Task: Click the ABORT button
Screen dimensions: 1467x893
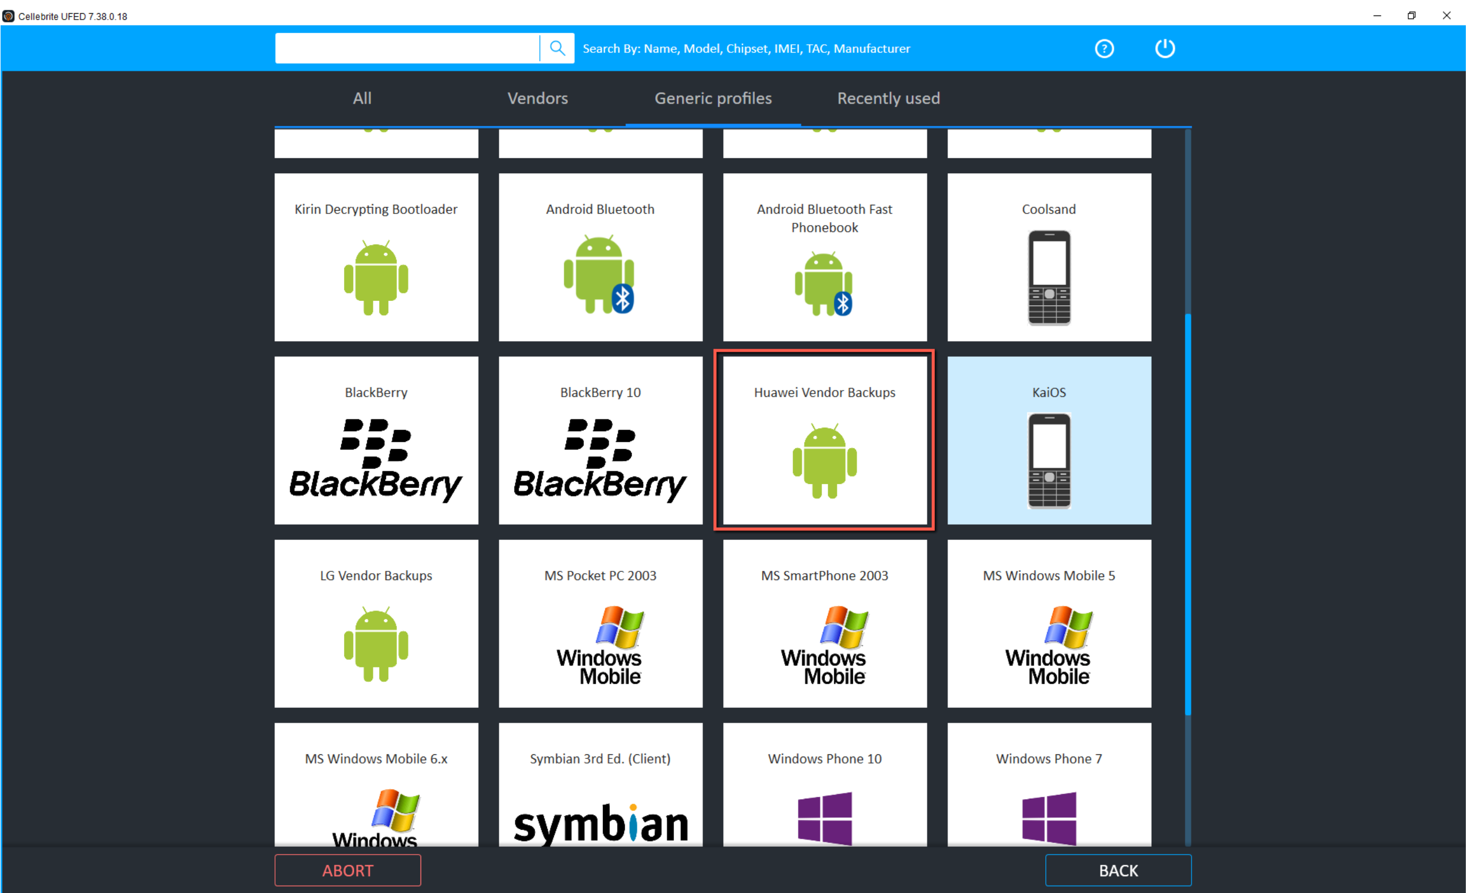Action: [347, 870]
